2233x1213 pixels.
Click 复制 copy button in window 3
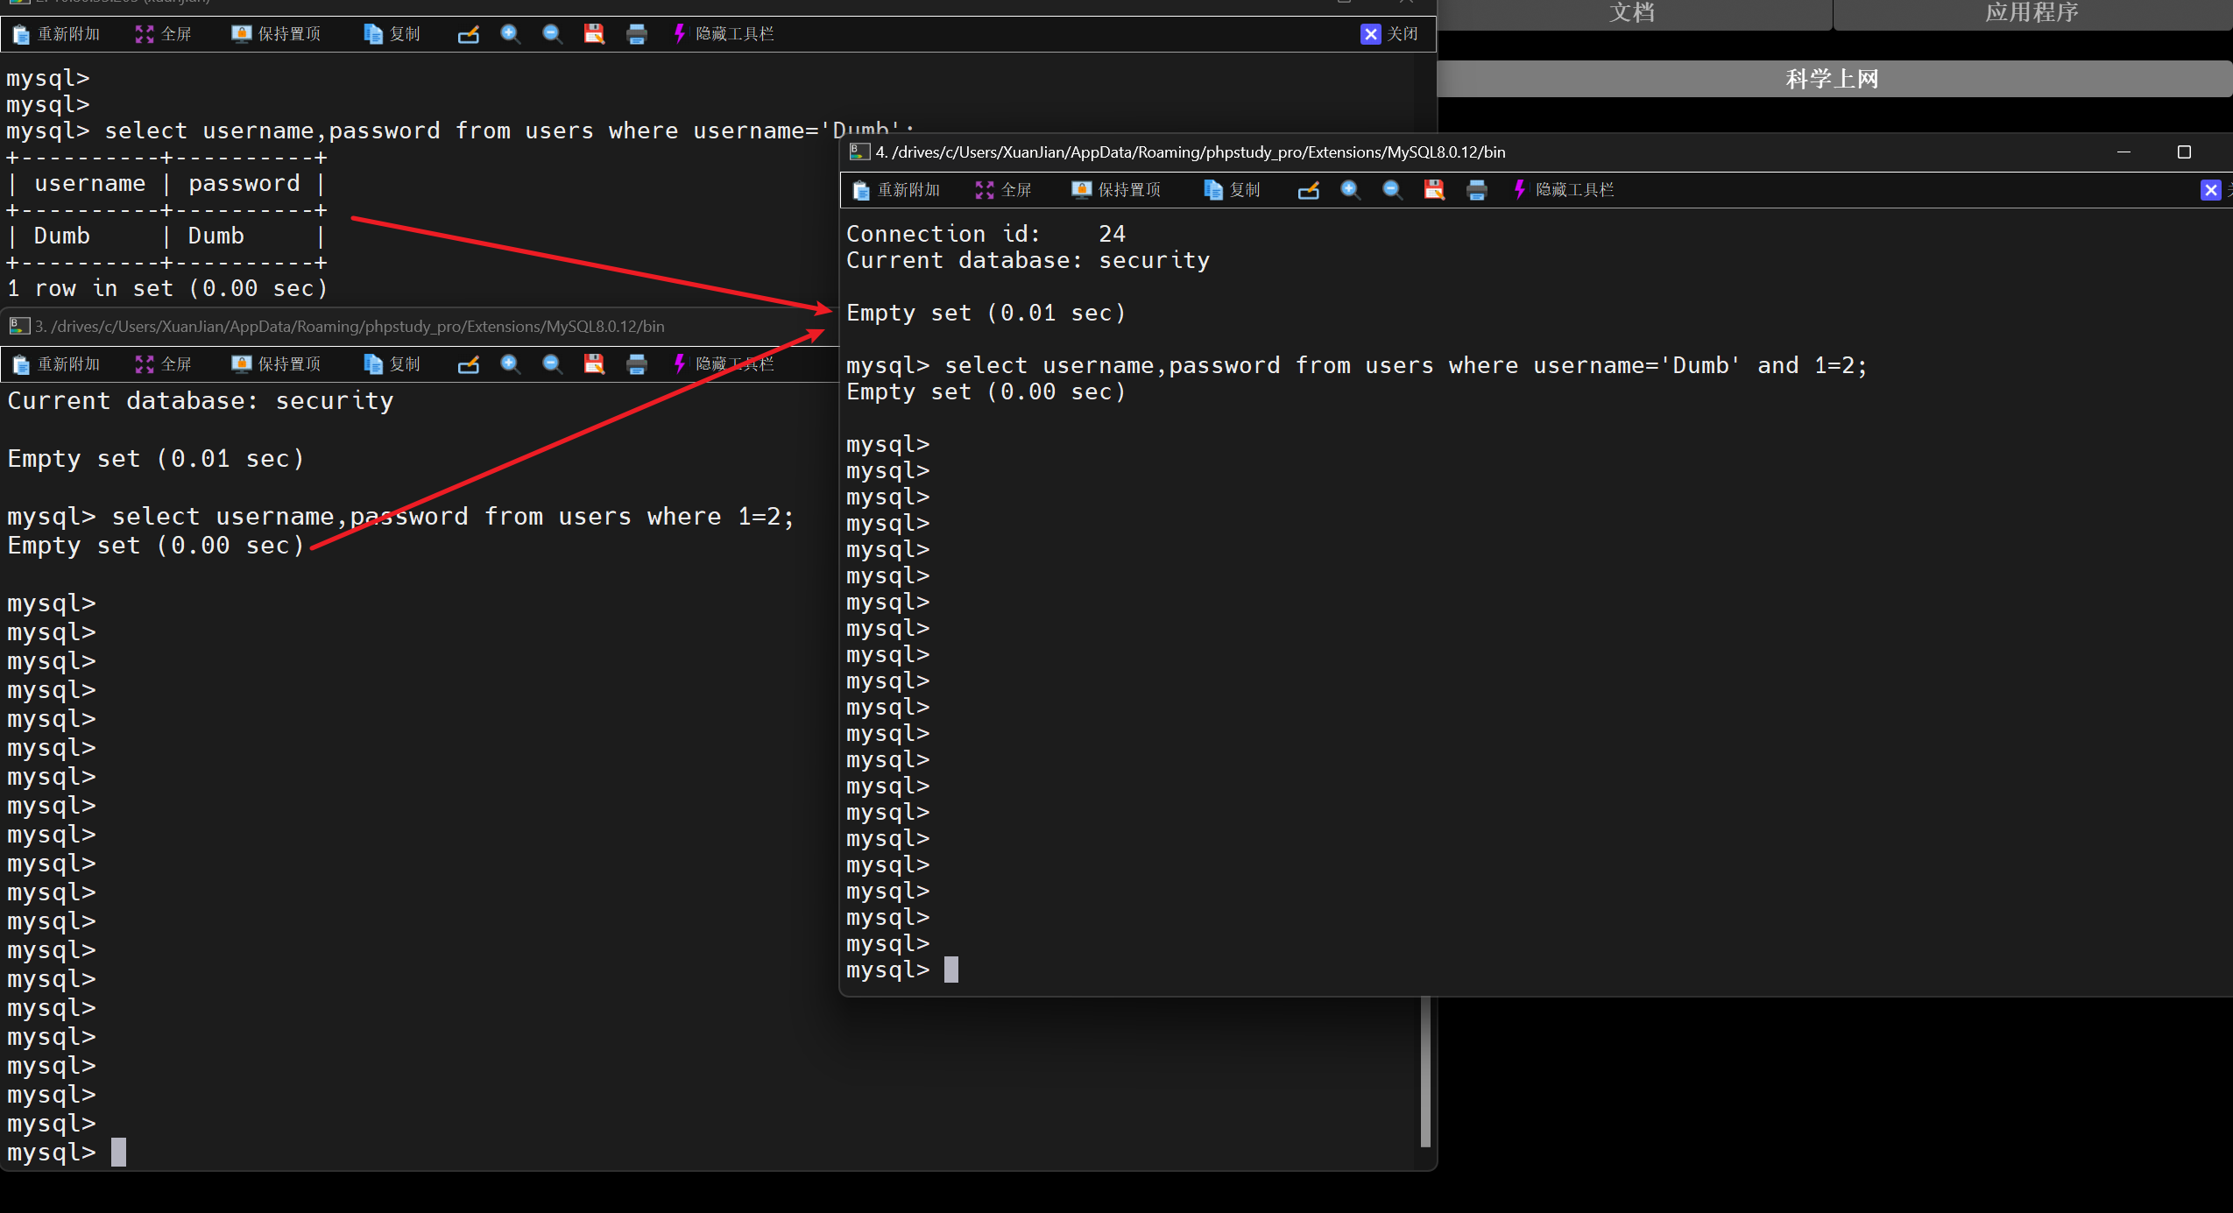392,364
